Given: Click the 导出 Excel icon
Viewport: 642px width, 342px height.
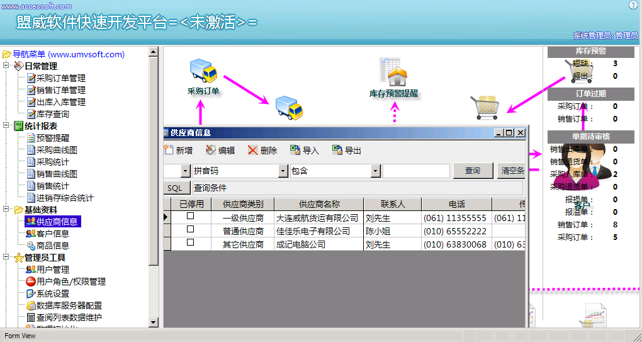Looking at the screenshot, I should 337,150.
